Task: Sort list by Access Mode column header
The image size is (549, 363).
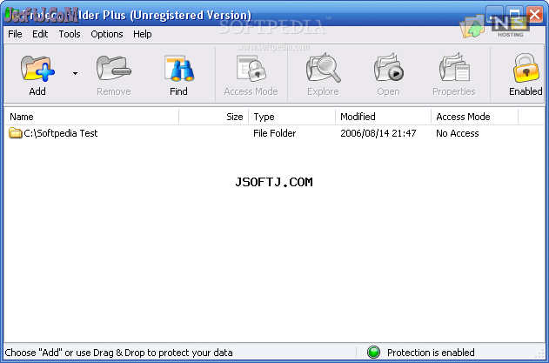Action: coord(474,117)
